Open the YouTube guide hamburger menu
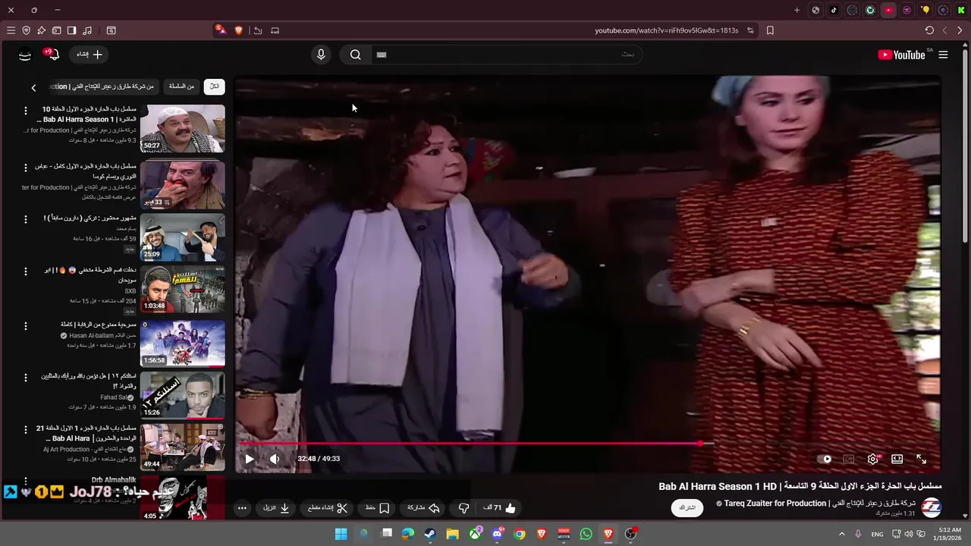 click(943, 55)
